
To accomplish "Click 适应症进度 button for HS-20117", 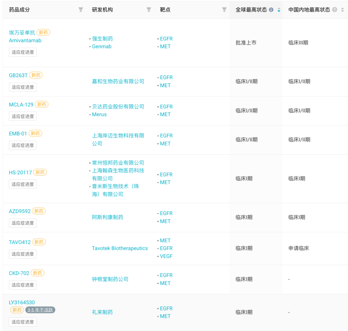I will click(23, 184).
